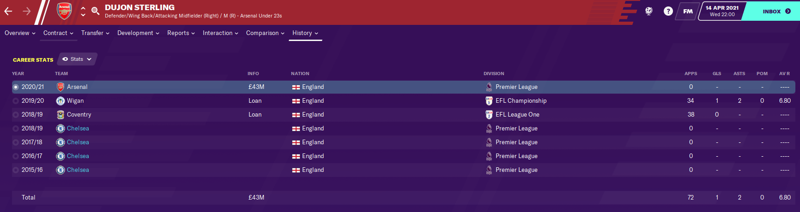800x212 pixels.
Task: Click the INBOX continue button
Action: click(x=776, y=11)
